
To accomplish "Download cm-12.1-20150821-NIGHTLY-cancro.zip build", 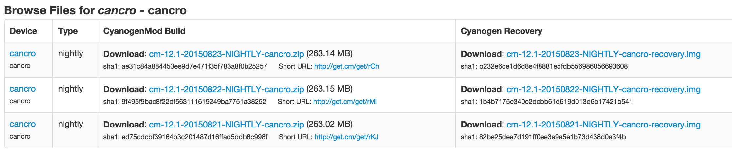I will coord(226,125).
